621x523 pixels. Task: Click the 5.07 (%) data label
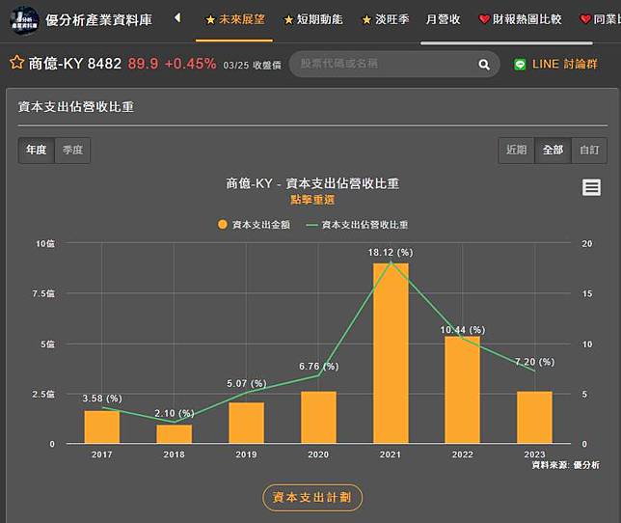[x=246, y=383]
